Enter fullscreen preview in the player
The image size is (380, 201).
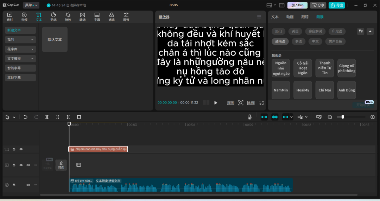coord(261,103)
